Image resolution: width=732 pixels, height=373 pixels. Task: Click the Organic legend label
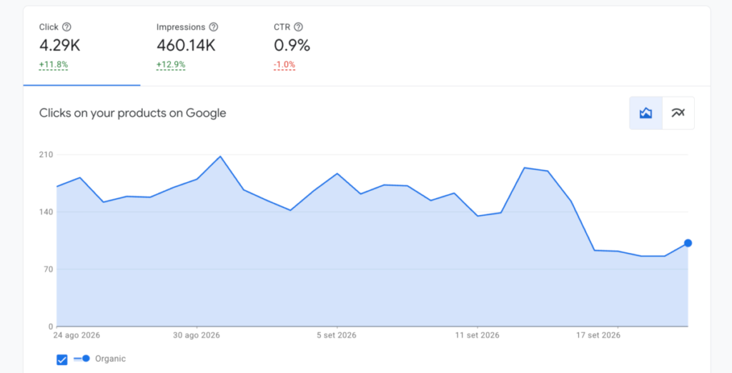pos(110,359)
